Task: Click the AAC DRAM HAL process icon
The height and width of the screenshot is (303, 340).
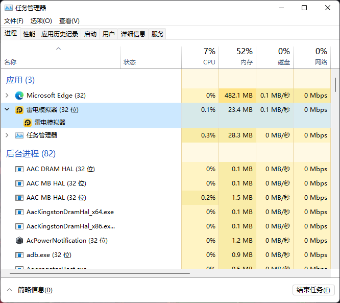Action: (x=19, y=169)
